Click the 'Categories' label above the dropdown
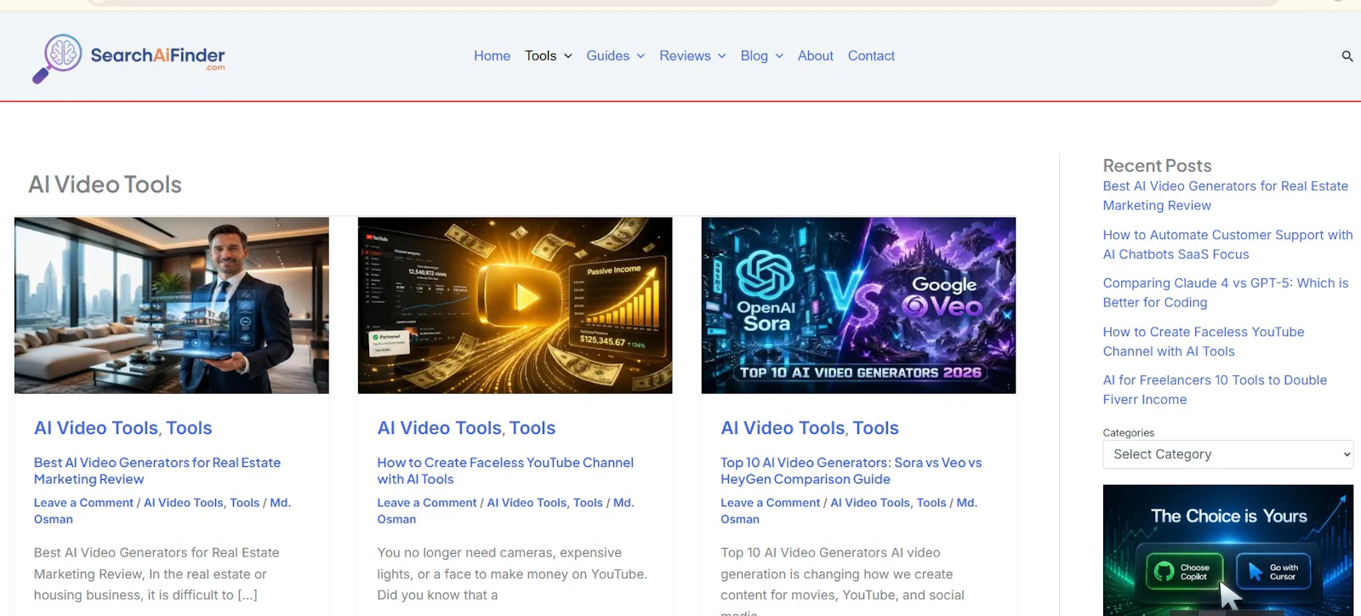 click(1129, 433)
